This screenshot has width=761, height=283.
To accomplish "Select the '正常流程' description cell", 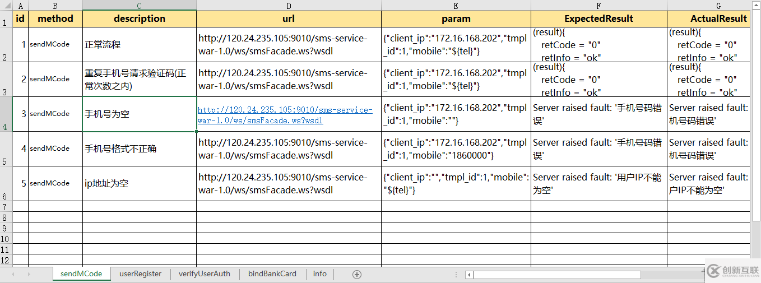I will point(140,45).
